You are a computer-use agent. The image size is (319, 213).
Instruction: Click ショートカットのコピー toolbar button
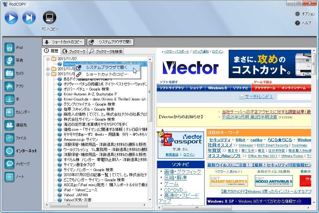tap(64, 42)
